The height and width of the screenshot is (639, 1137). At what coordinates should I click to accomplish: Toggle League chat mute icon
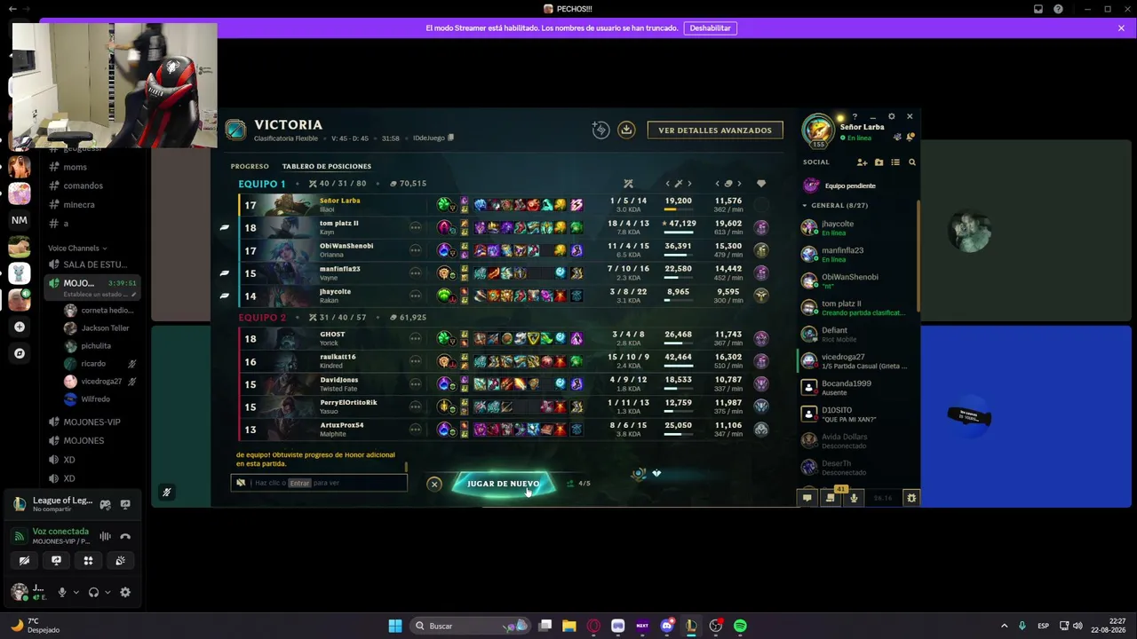pyautogui.click(x=241, y=483)
